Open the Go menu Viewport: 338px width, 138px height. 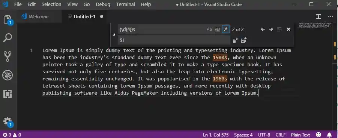[86, 4]
